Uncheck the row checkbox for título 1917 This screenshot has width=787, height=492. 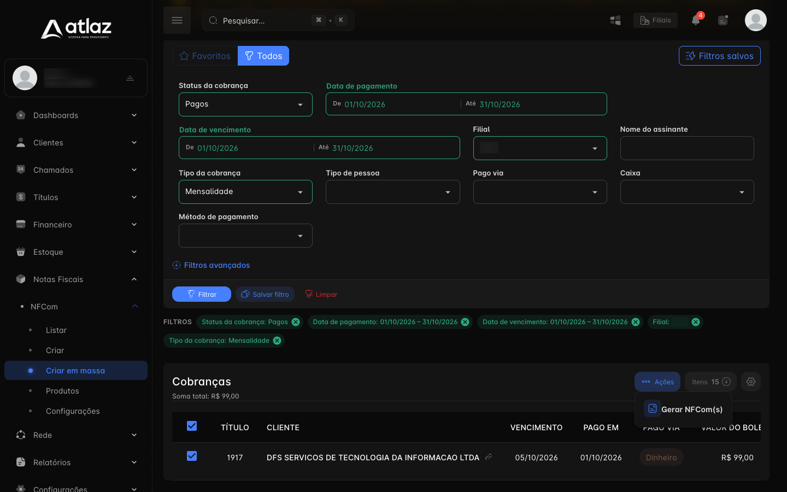pyautogui.click(x=192, y=456)
